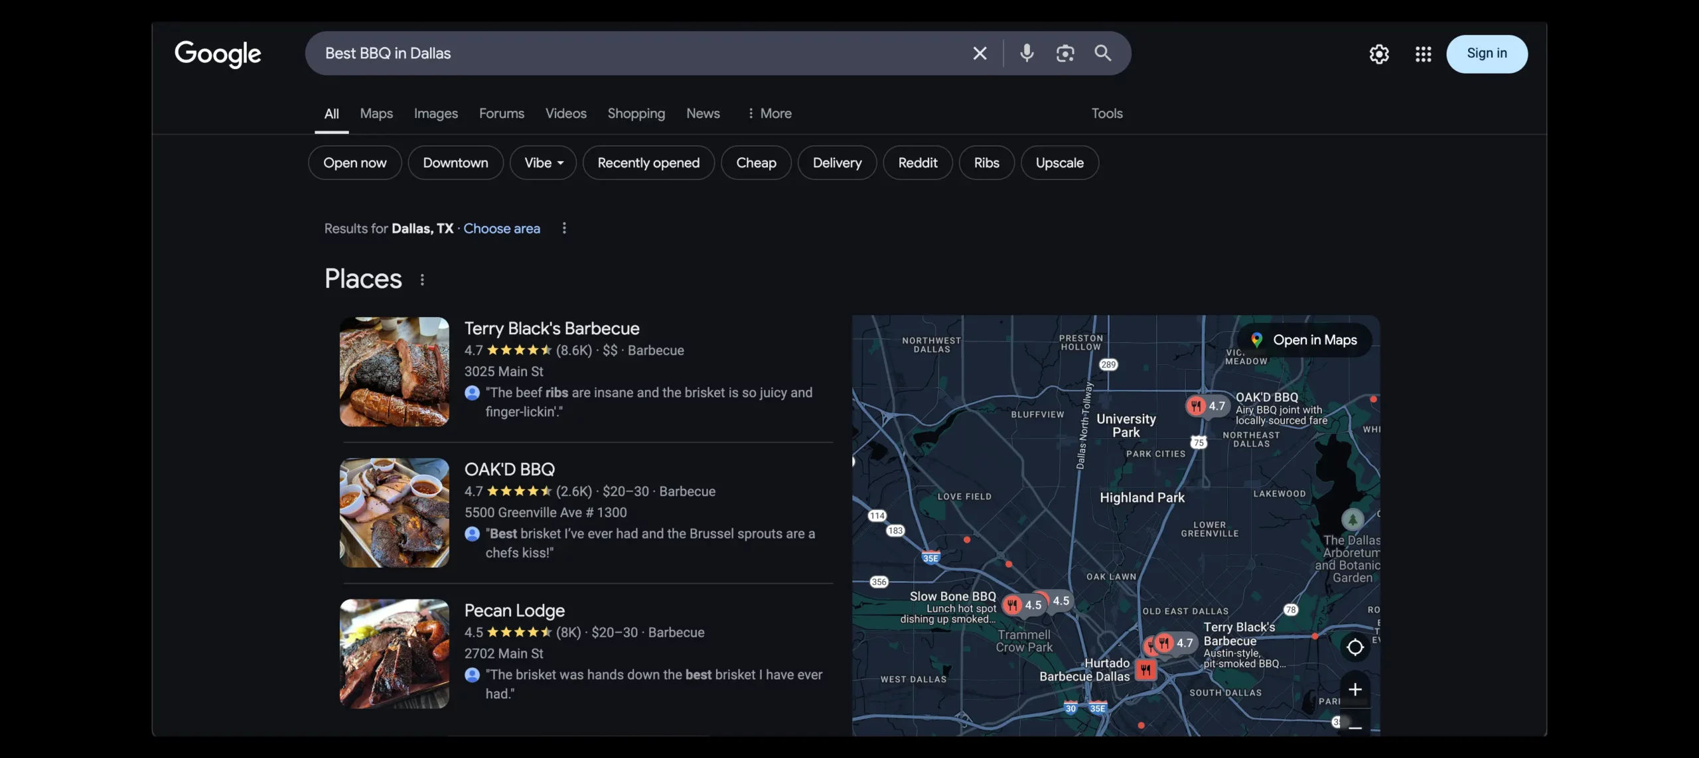Click Open in Maps button
Image resolution: width=1699 pixels, height=758 pixels.
(1305, 340)
